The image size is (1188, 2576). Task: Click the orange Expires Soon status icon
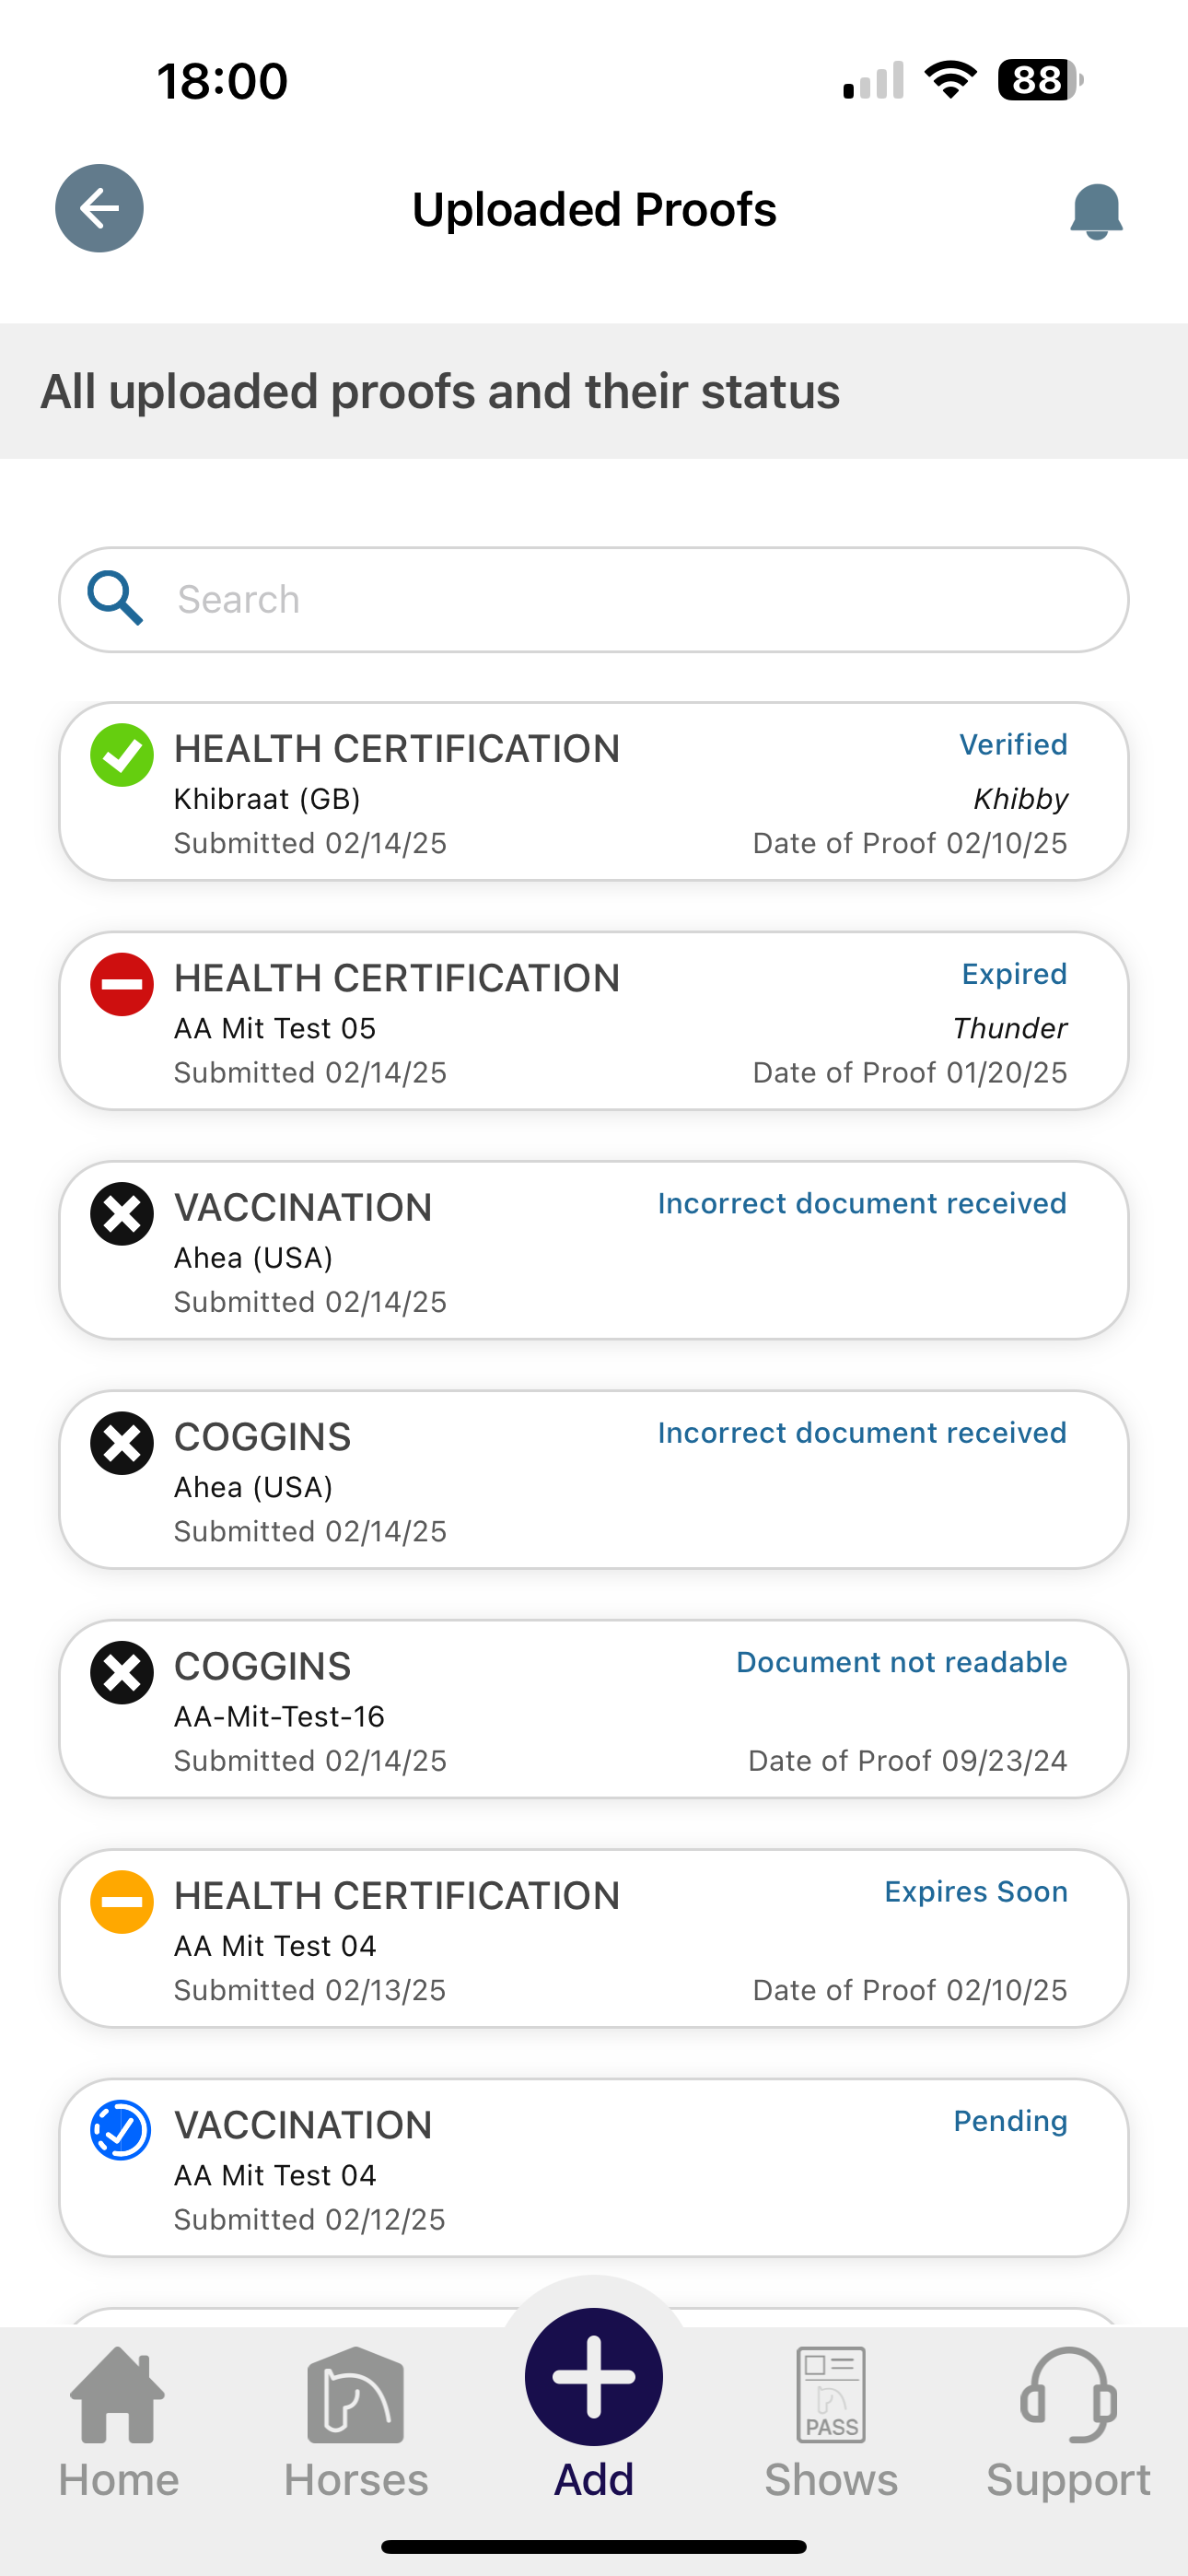(x=122, y=1902)
